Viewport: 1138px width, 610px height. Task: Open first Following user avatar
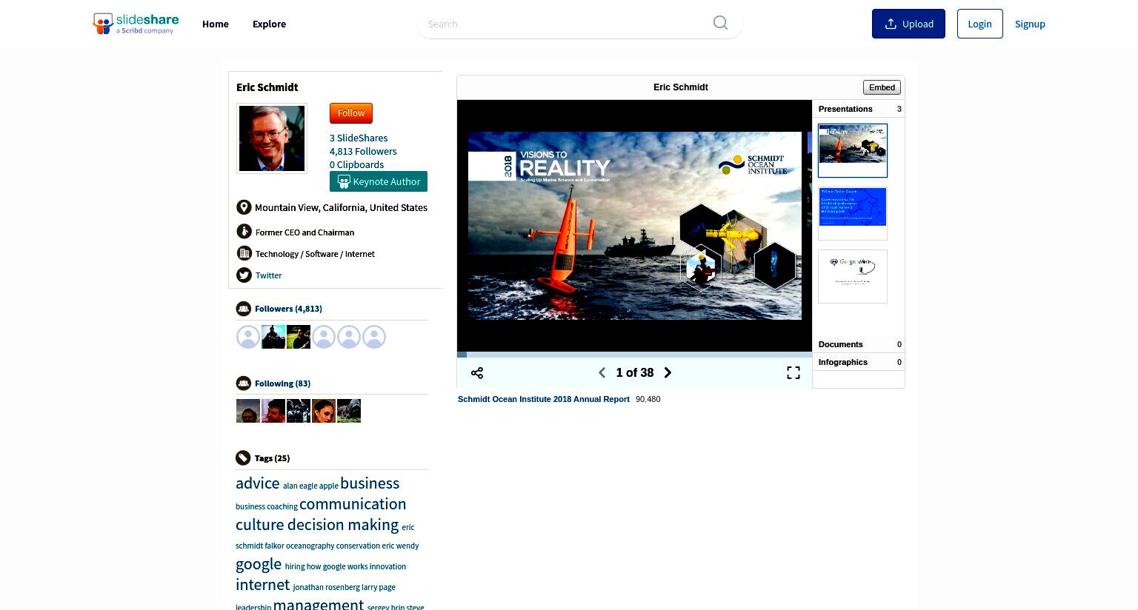[248, 411]
